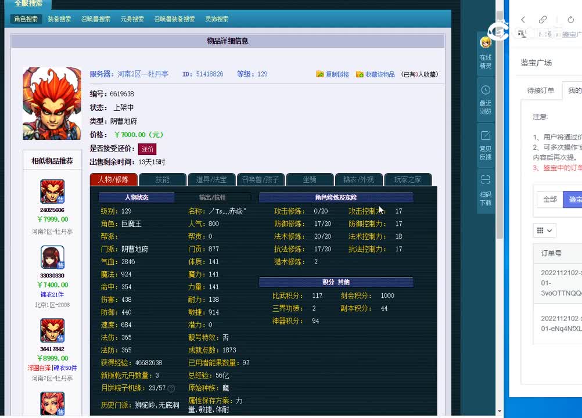
Task: Click the 最近浏览 clock icon in sidebar
Action: click(486, 90)
